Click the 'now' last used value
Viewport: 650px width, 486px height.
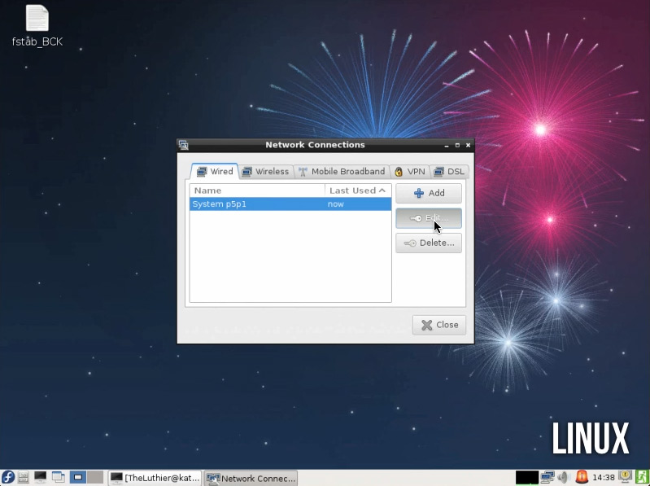(336, 204)
